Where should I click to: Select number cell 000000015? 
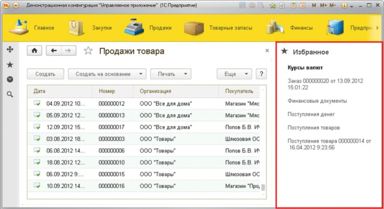(x=112, y=174)
